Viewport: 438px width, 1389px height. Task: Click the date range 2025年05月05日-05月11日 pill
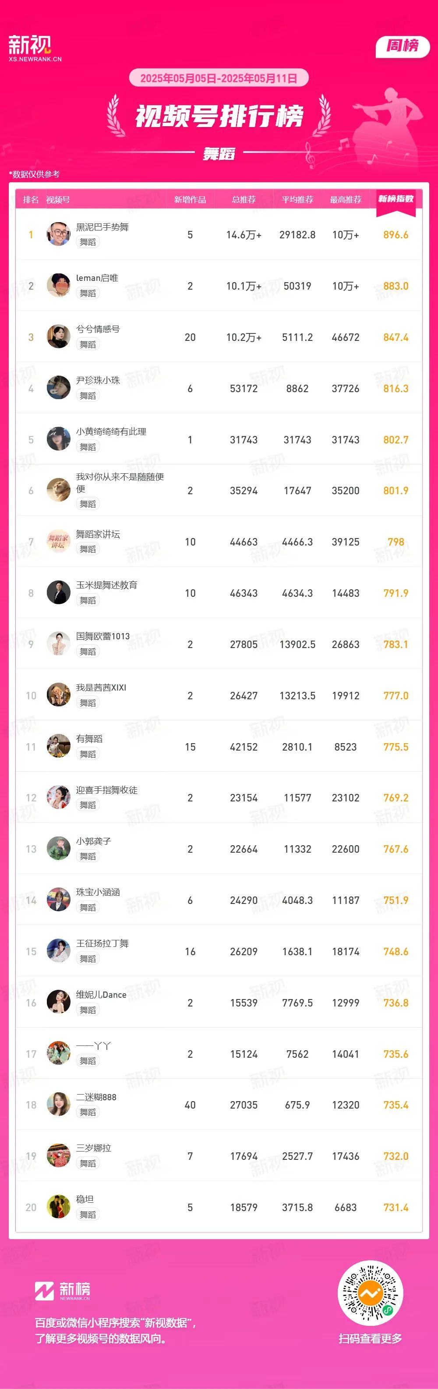click(219, 78)
